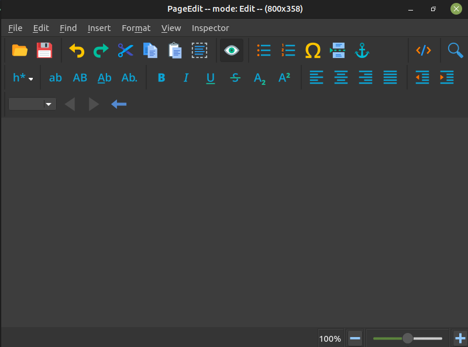Screen dimensions: 468x347
Task: Align text right
Action: click(366, 77)
